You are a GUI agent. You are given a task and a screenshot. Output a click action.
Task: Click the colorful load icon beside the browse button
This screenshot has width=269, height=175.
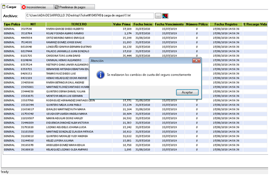pos(165,16)
